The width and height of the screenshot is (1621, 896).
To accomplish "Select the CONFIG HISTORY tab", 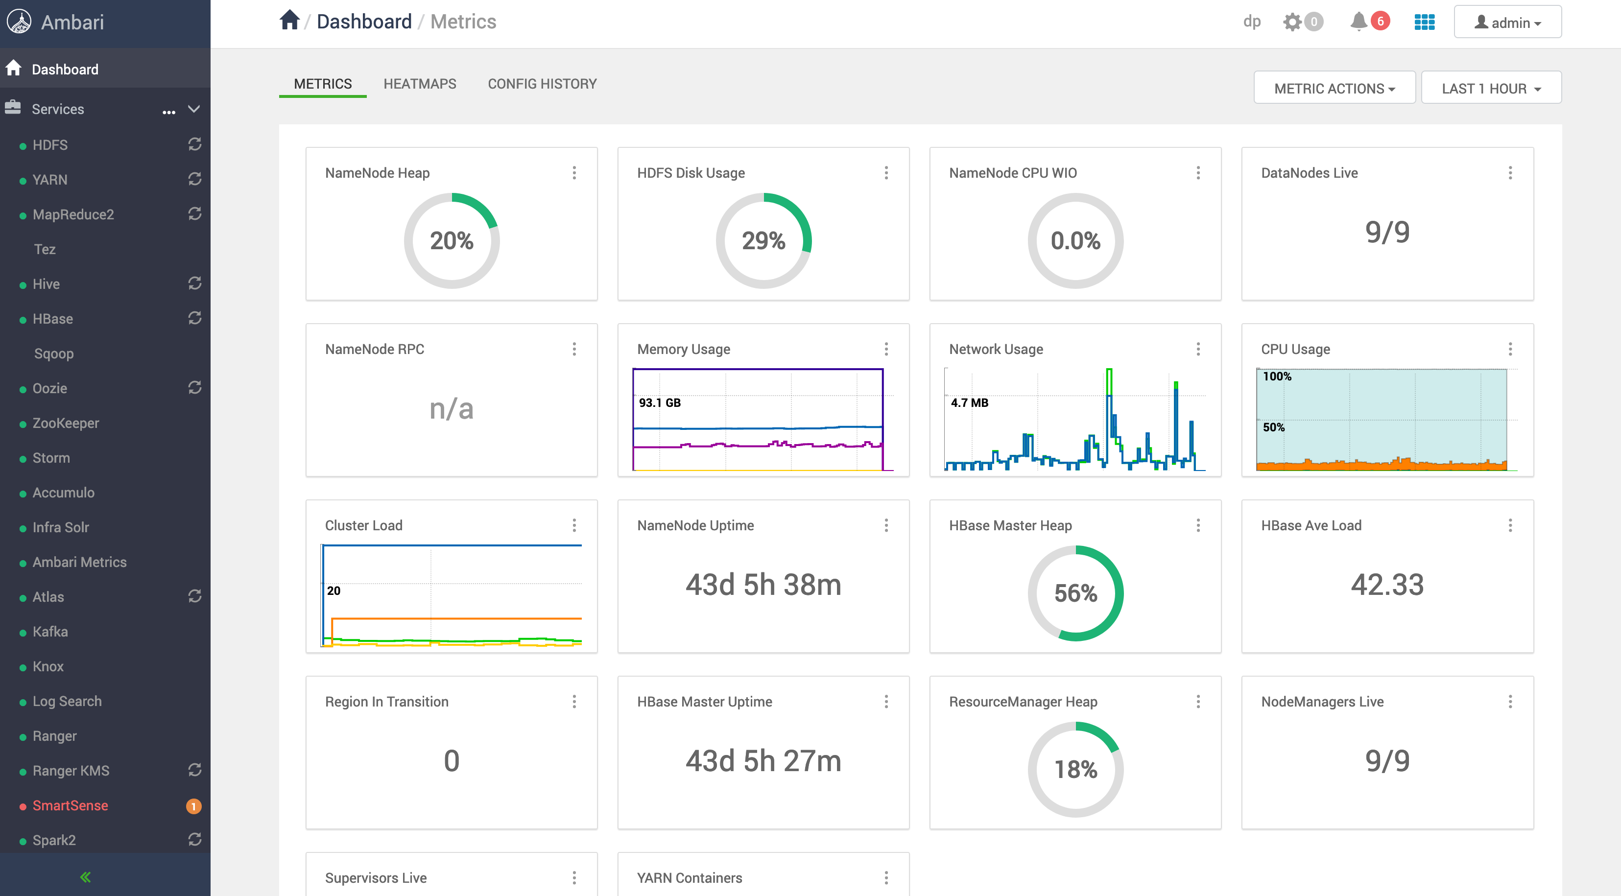I will [542, 83].
